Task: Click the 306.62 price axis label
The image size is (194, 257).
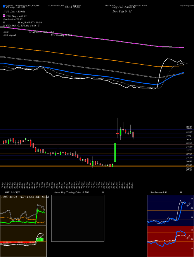Action: pos(189,161)
